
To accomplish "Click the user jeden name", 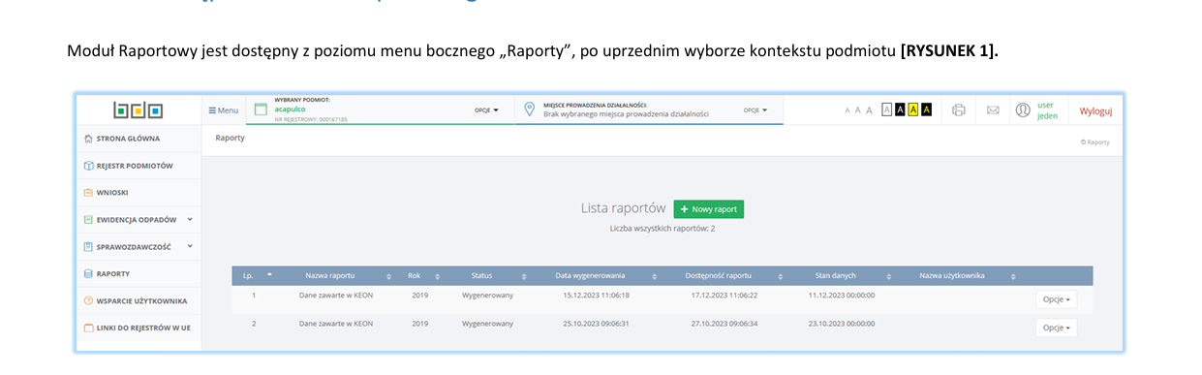I will tap(1047, 110).
